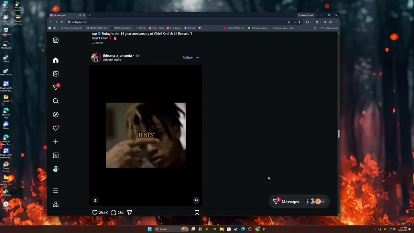Go back in Chrome
Screen dimensions: 414x233
pos(50,22)
